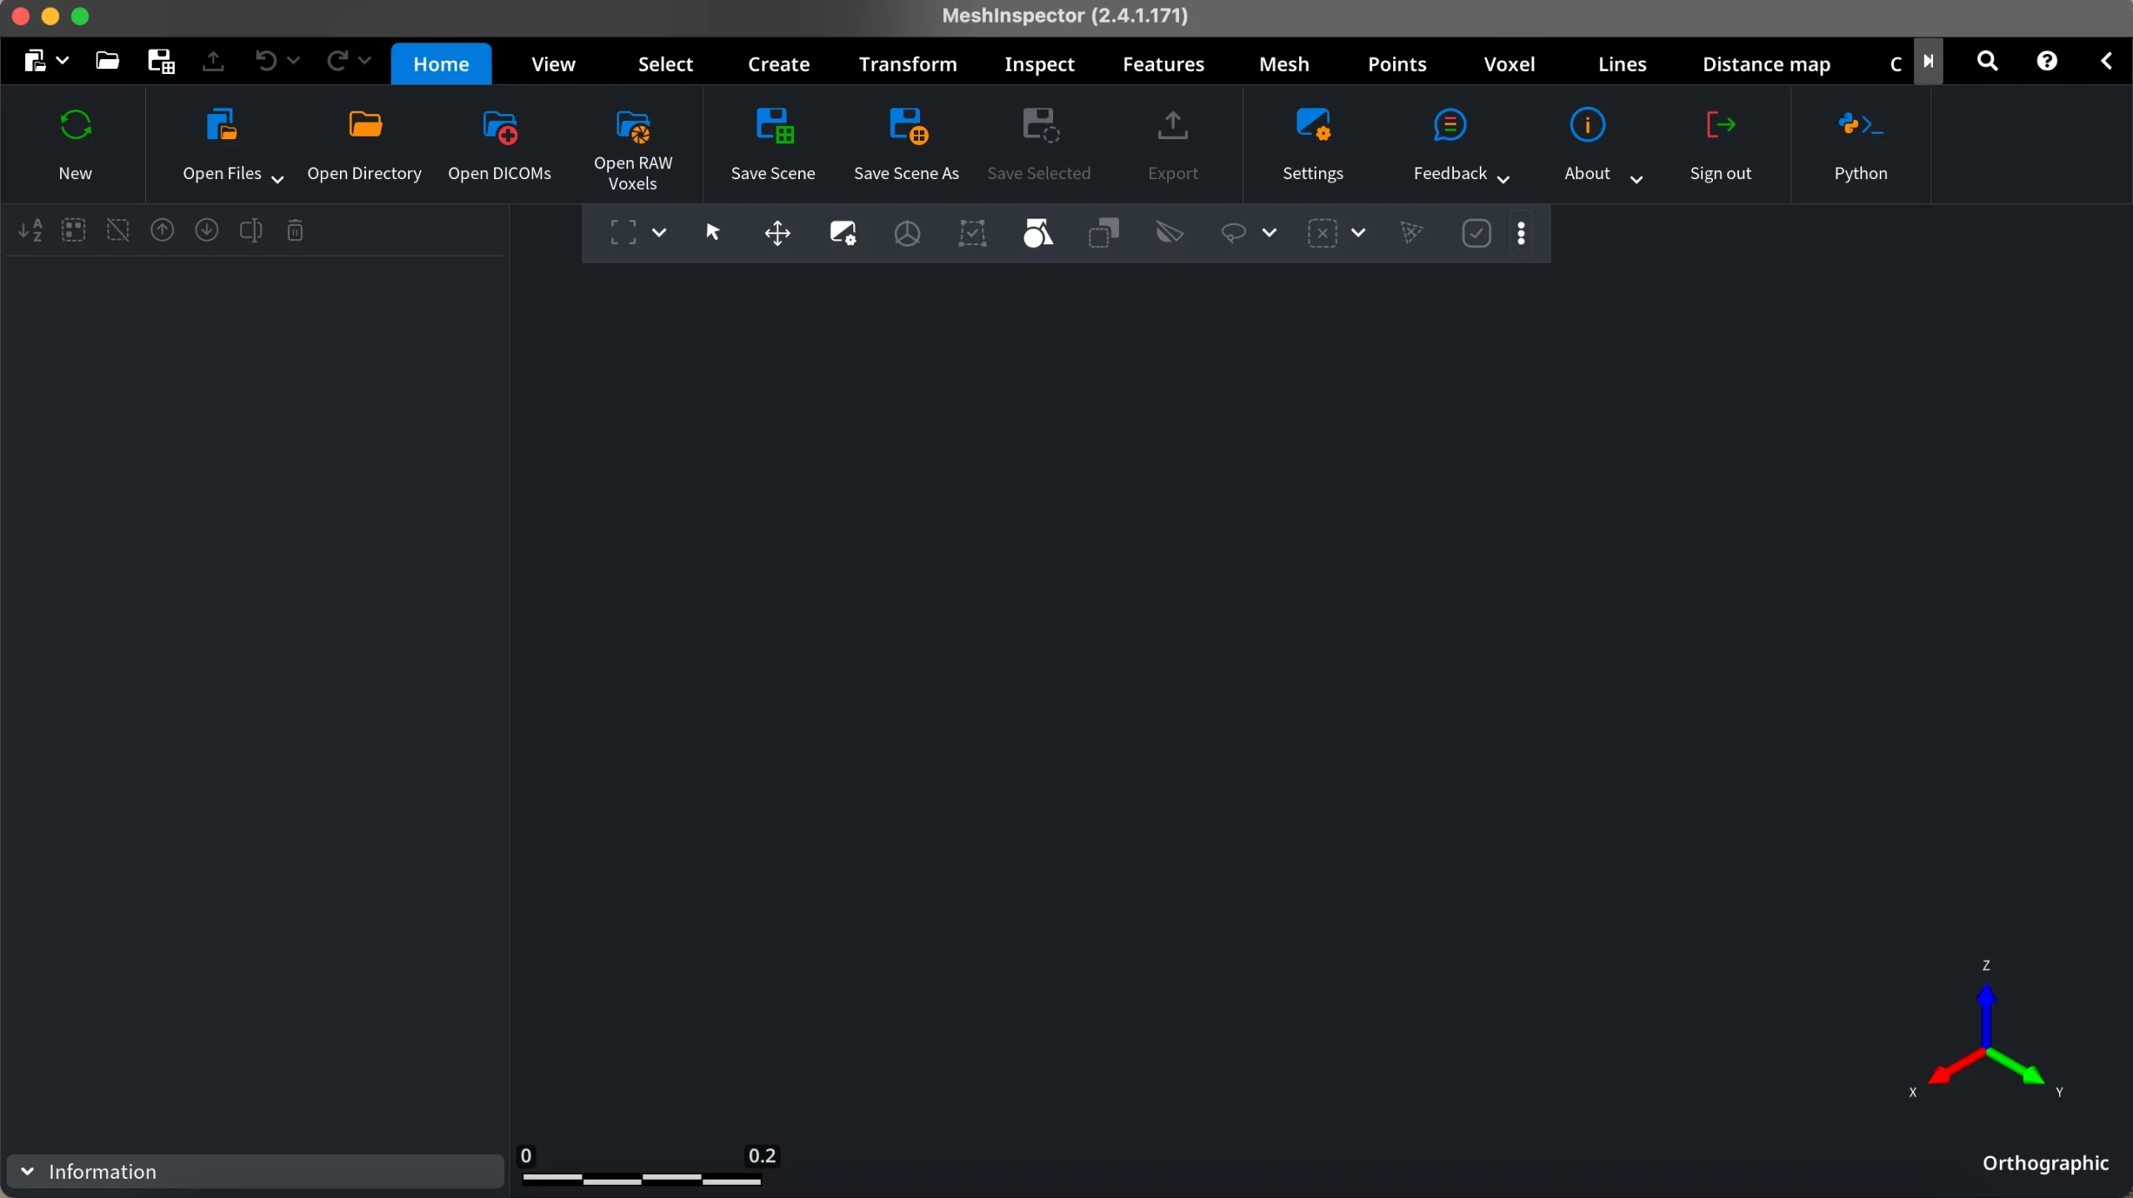Collapse the Information panel chevron
The height and width of the screenshot is (1198, 2133).
(27, 1171)
